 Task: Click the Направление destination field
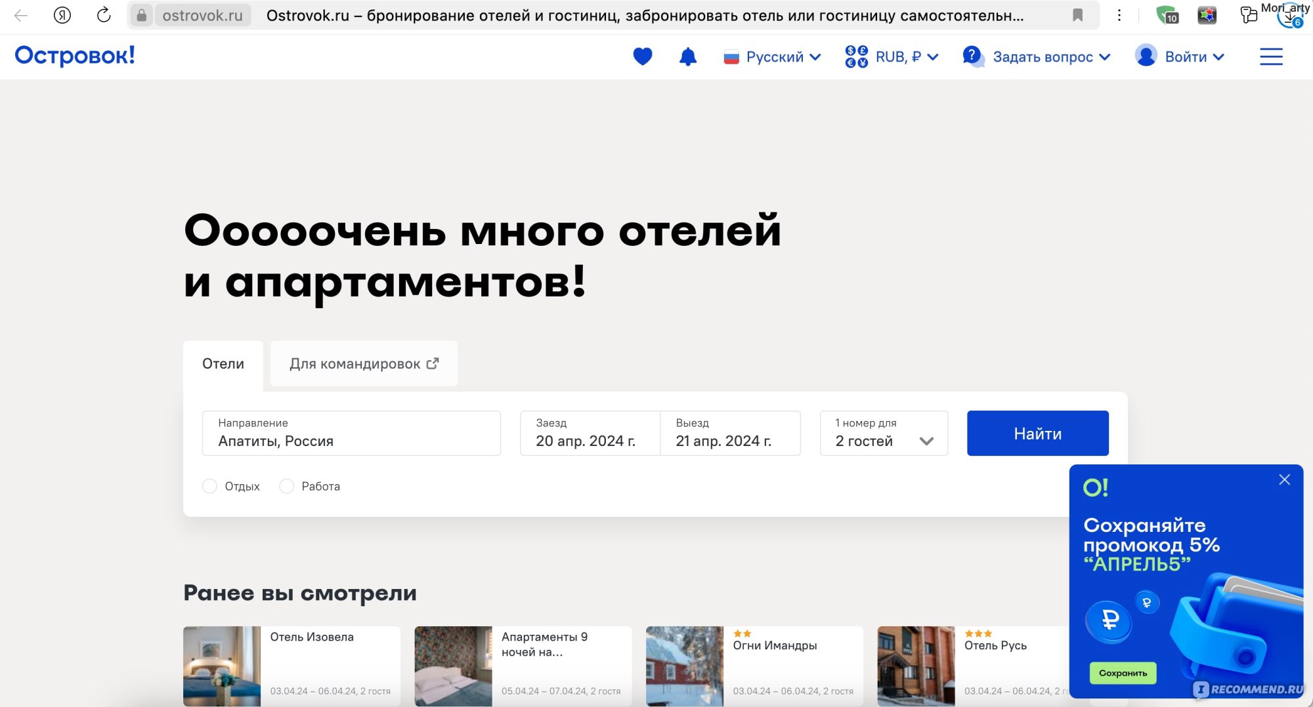click(x=352, y=434)
